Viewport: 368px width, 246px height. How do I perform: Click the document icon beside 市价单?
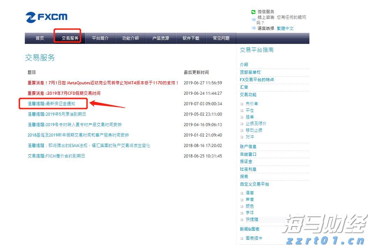tap(242, 103)
